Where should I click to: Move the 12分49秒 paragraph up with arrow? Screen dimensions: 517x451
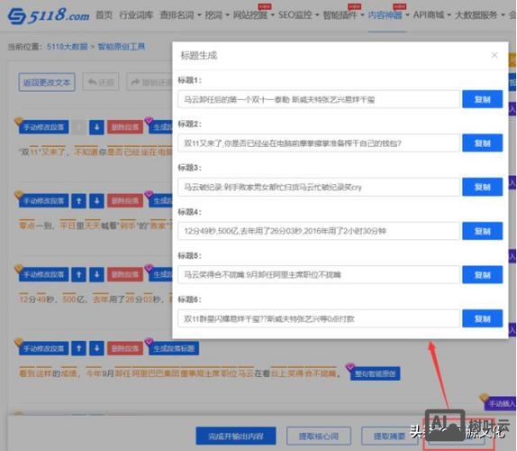tap(78, 274)
